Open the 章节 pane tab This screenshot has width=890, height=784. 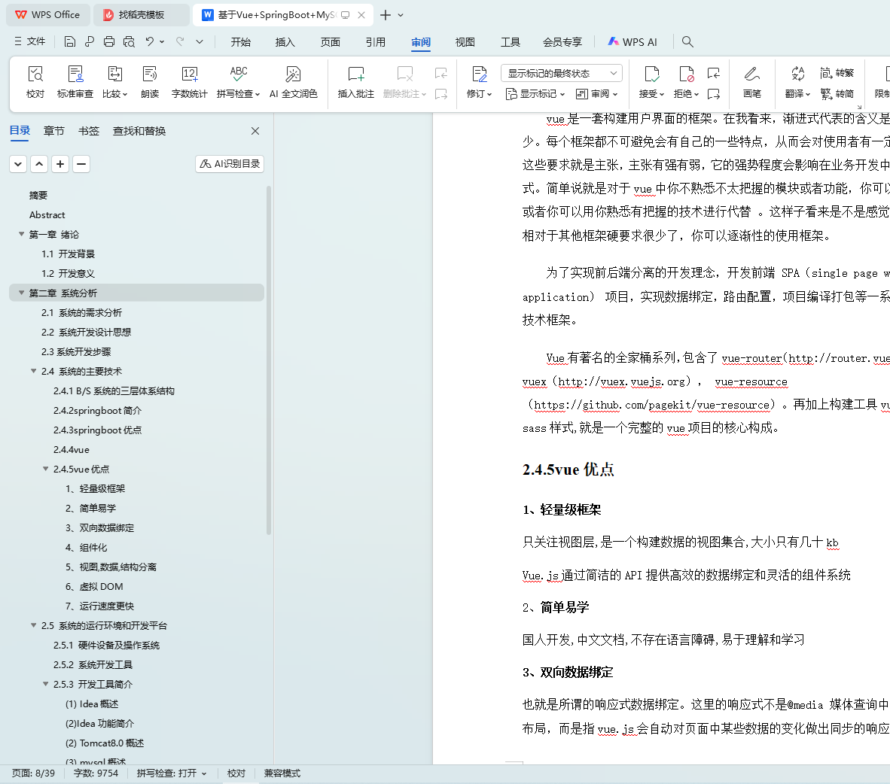[x=54, y=131]
